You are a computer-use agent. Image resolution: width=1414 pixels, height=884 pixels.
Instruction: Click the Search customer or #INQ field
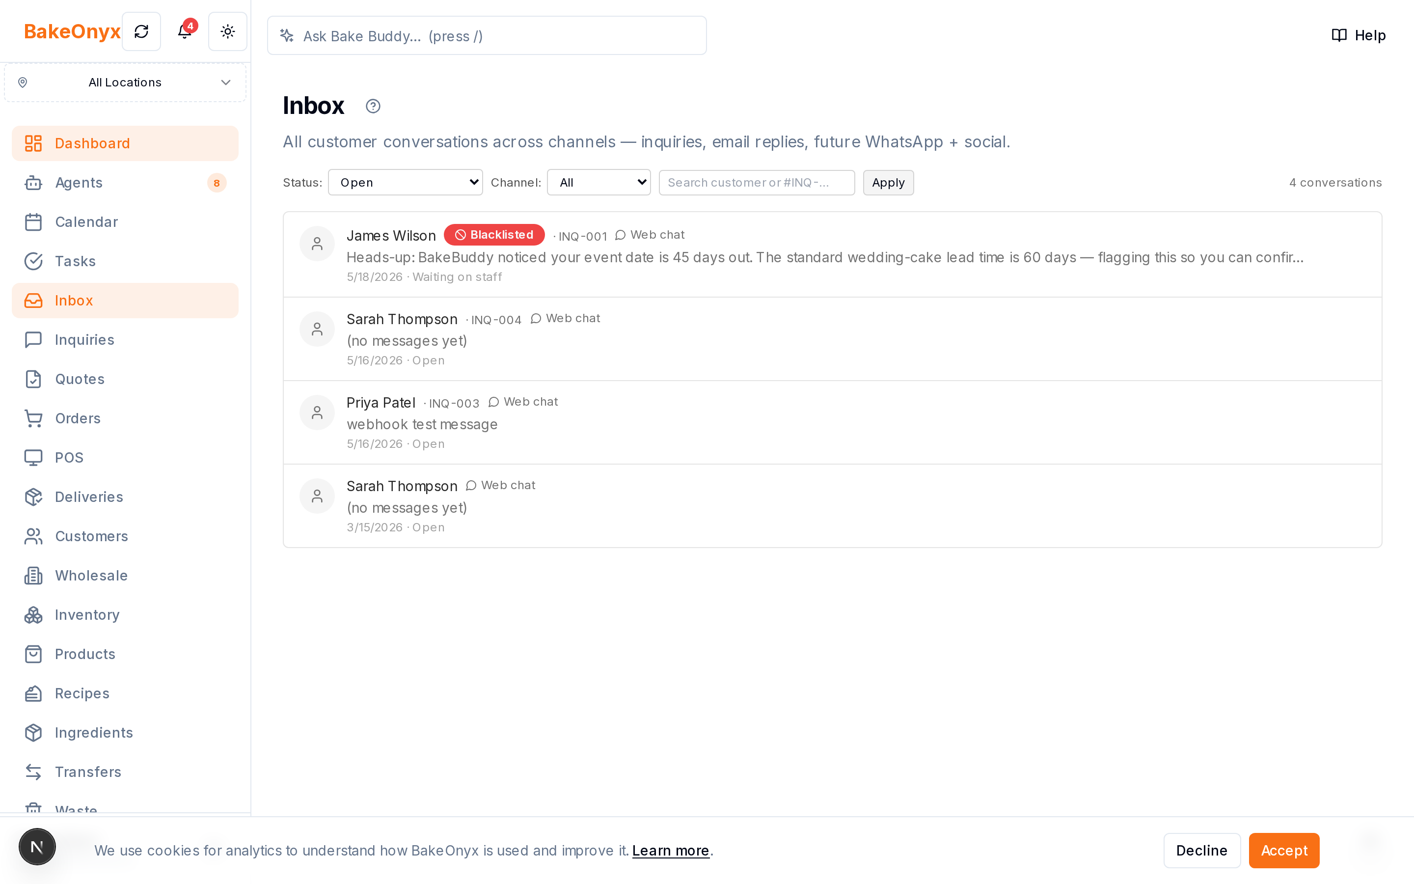[x=757, y=182]
